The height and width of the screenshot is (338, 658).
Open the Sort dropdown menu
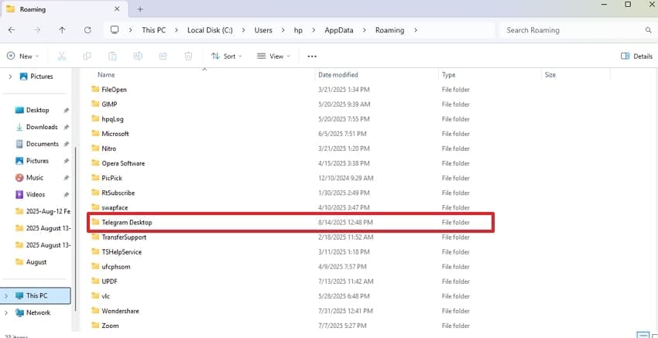point(226,56)
